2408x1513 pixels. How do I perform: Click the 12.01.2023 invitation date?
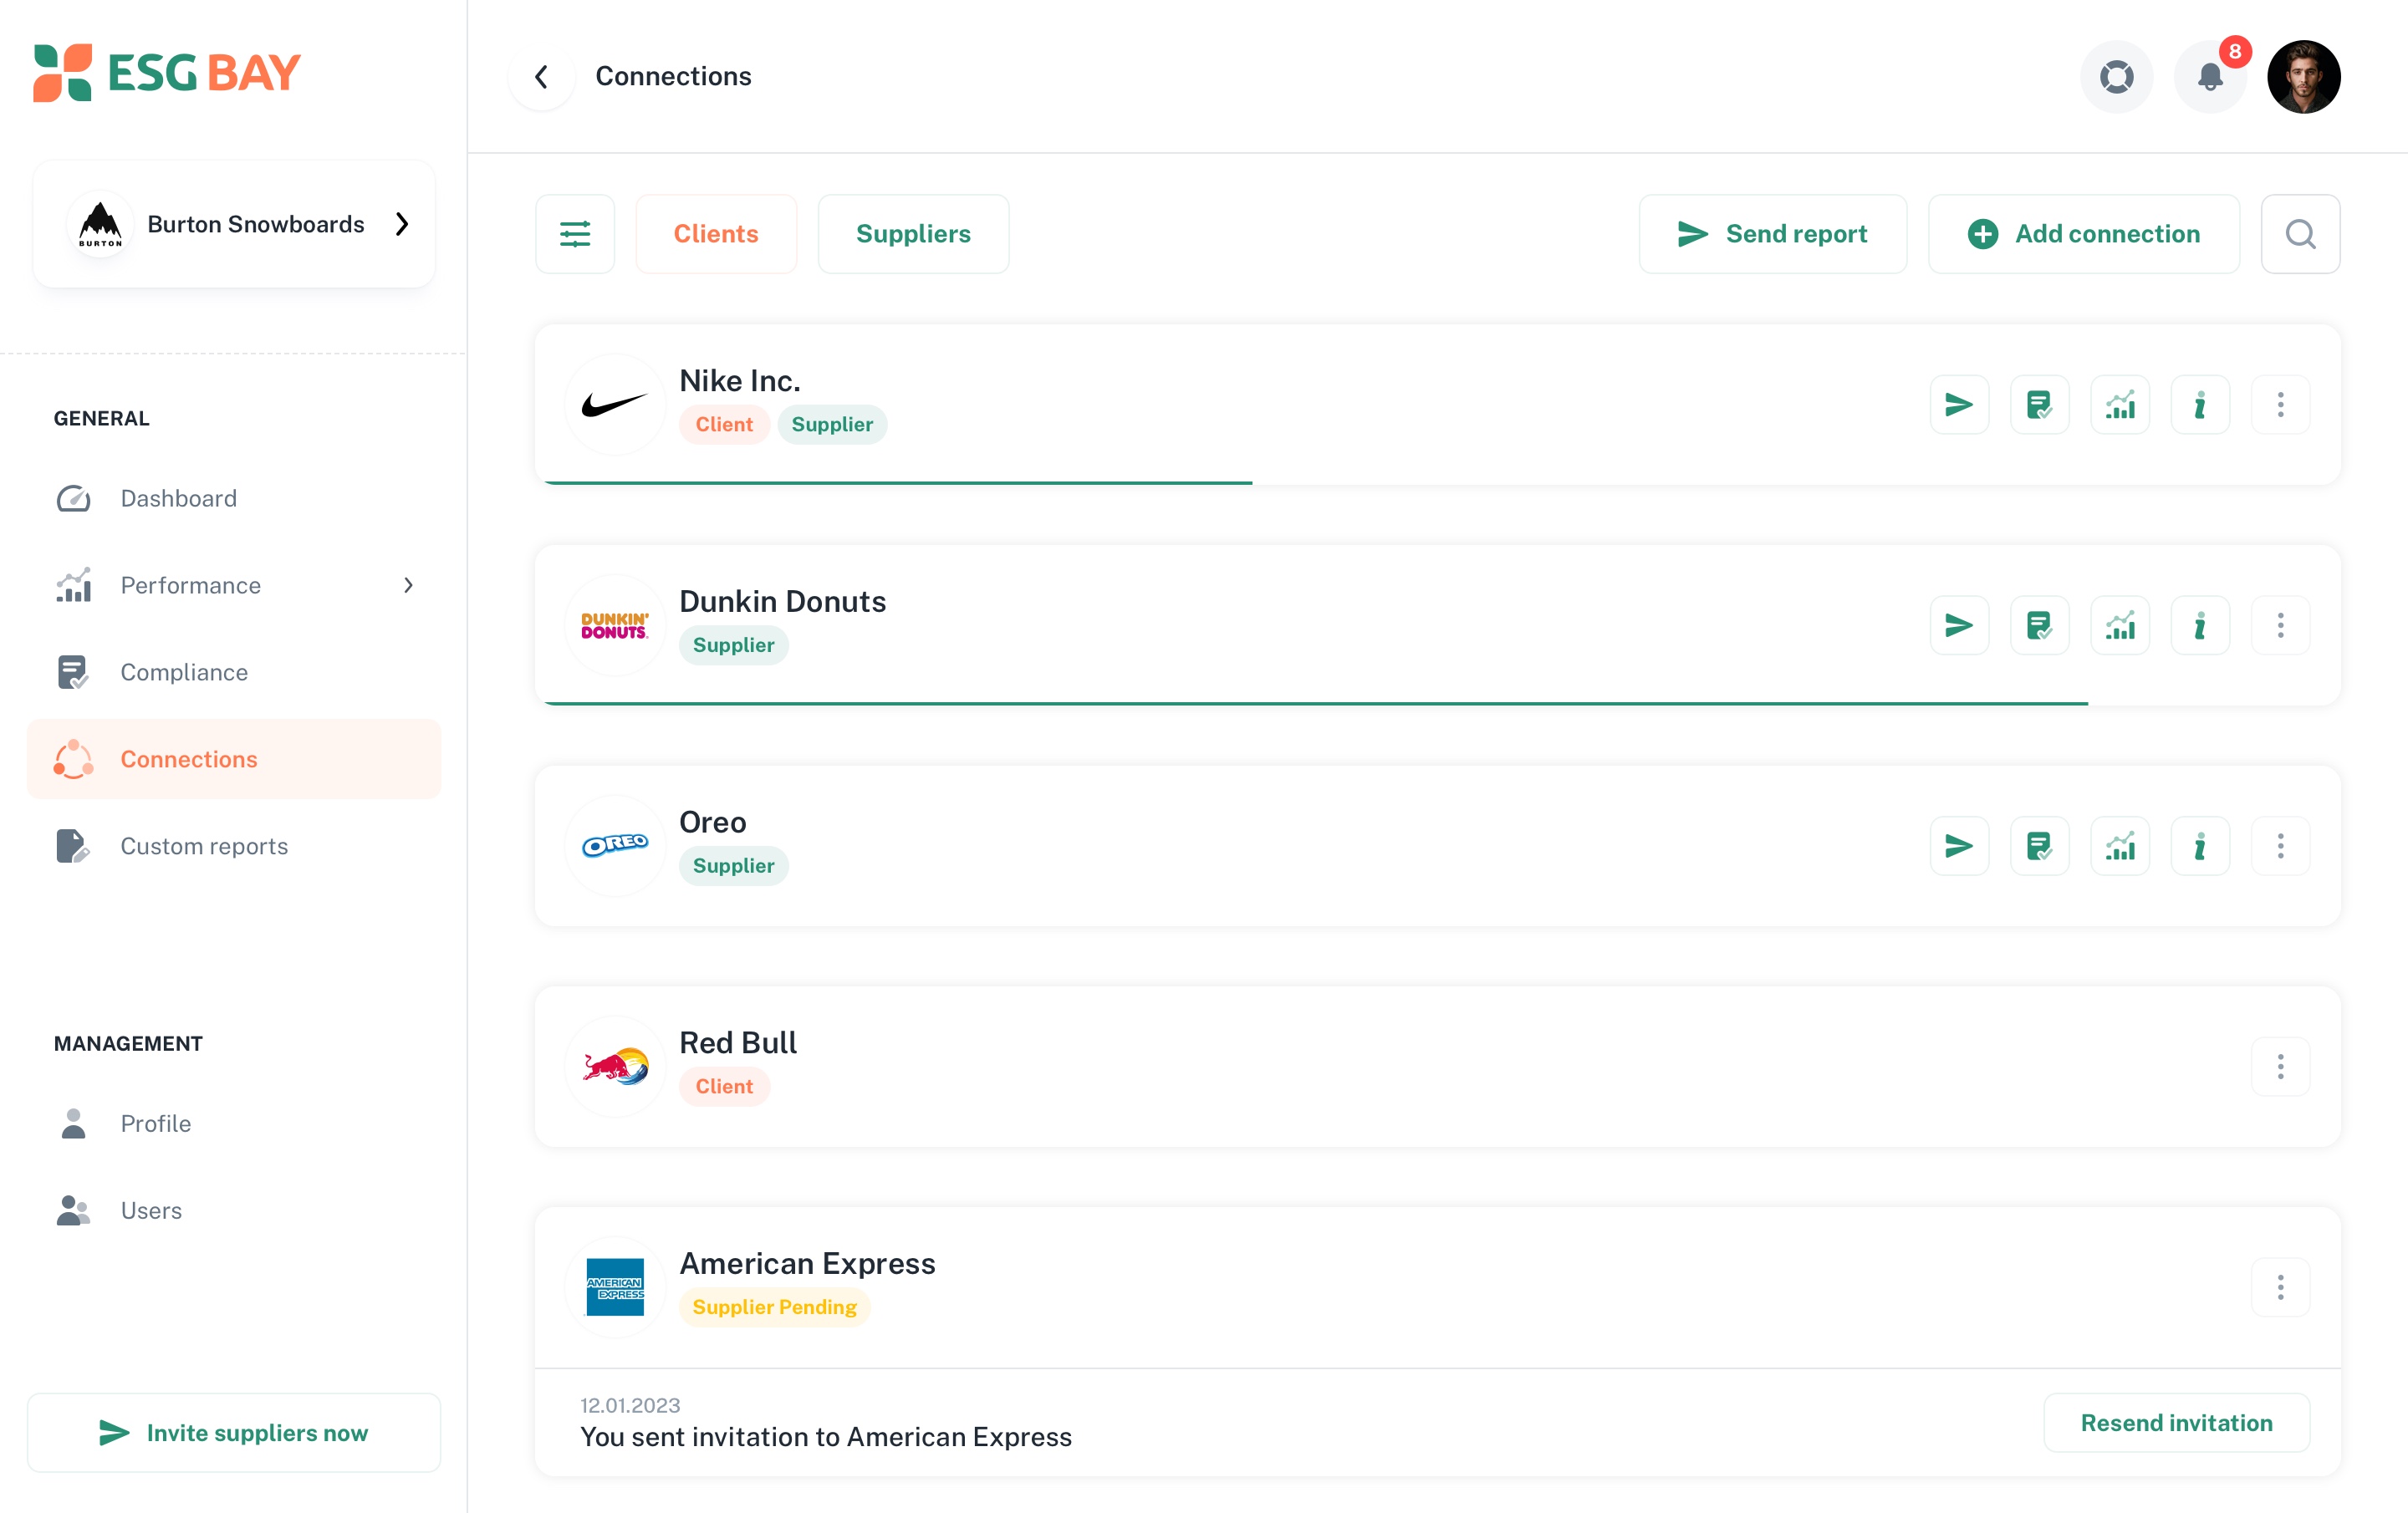coord(630,1406)
